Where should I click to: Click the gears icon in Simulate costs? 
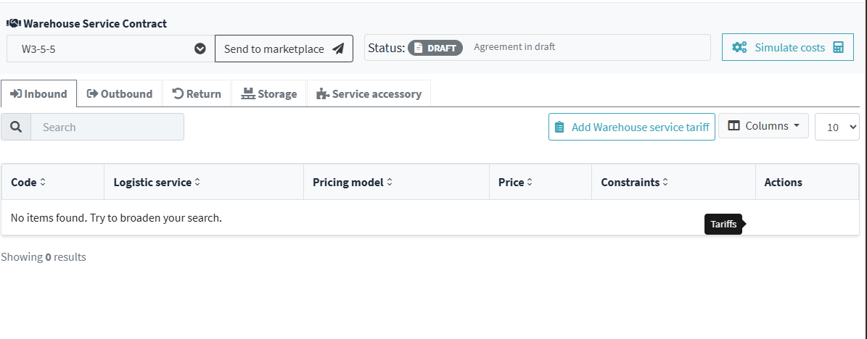(x=739, y=48)
